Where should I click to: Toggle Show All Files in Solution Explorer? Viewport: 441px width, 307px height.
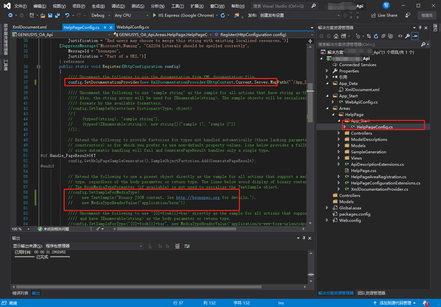click(390, 36)
